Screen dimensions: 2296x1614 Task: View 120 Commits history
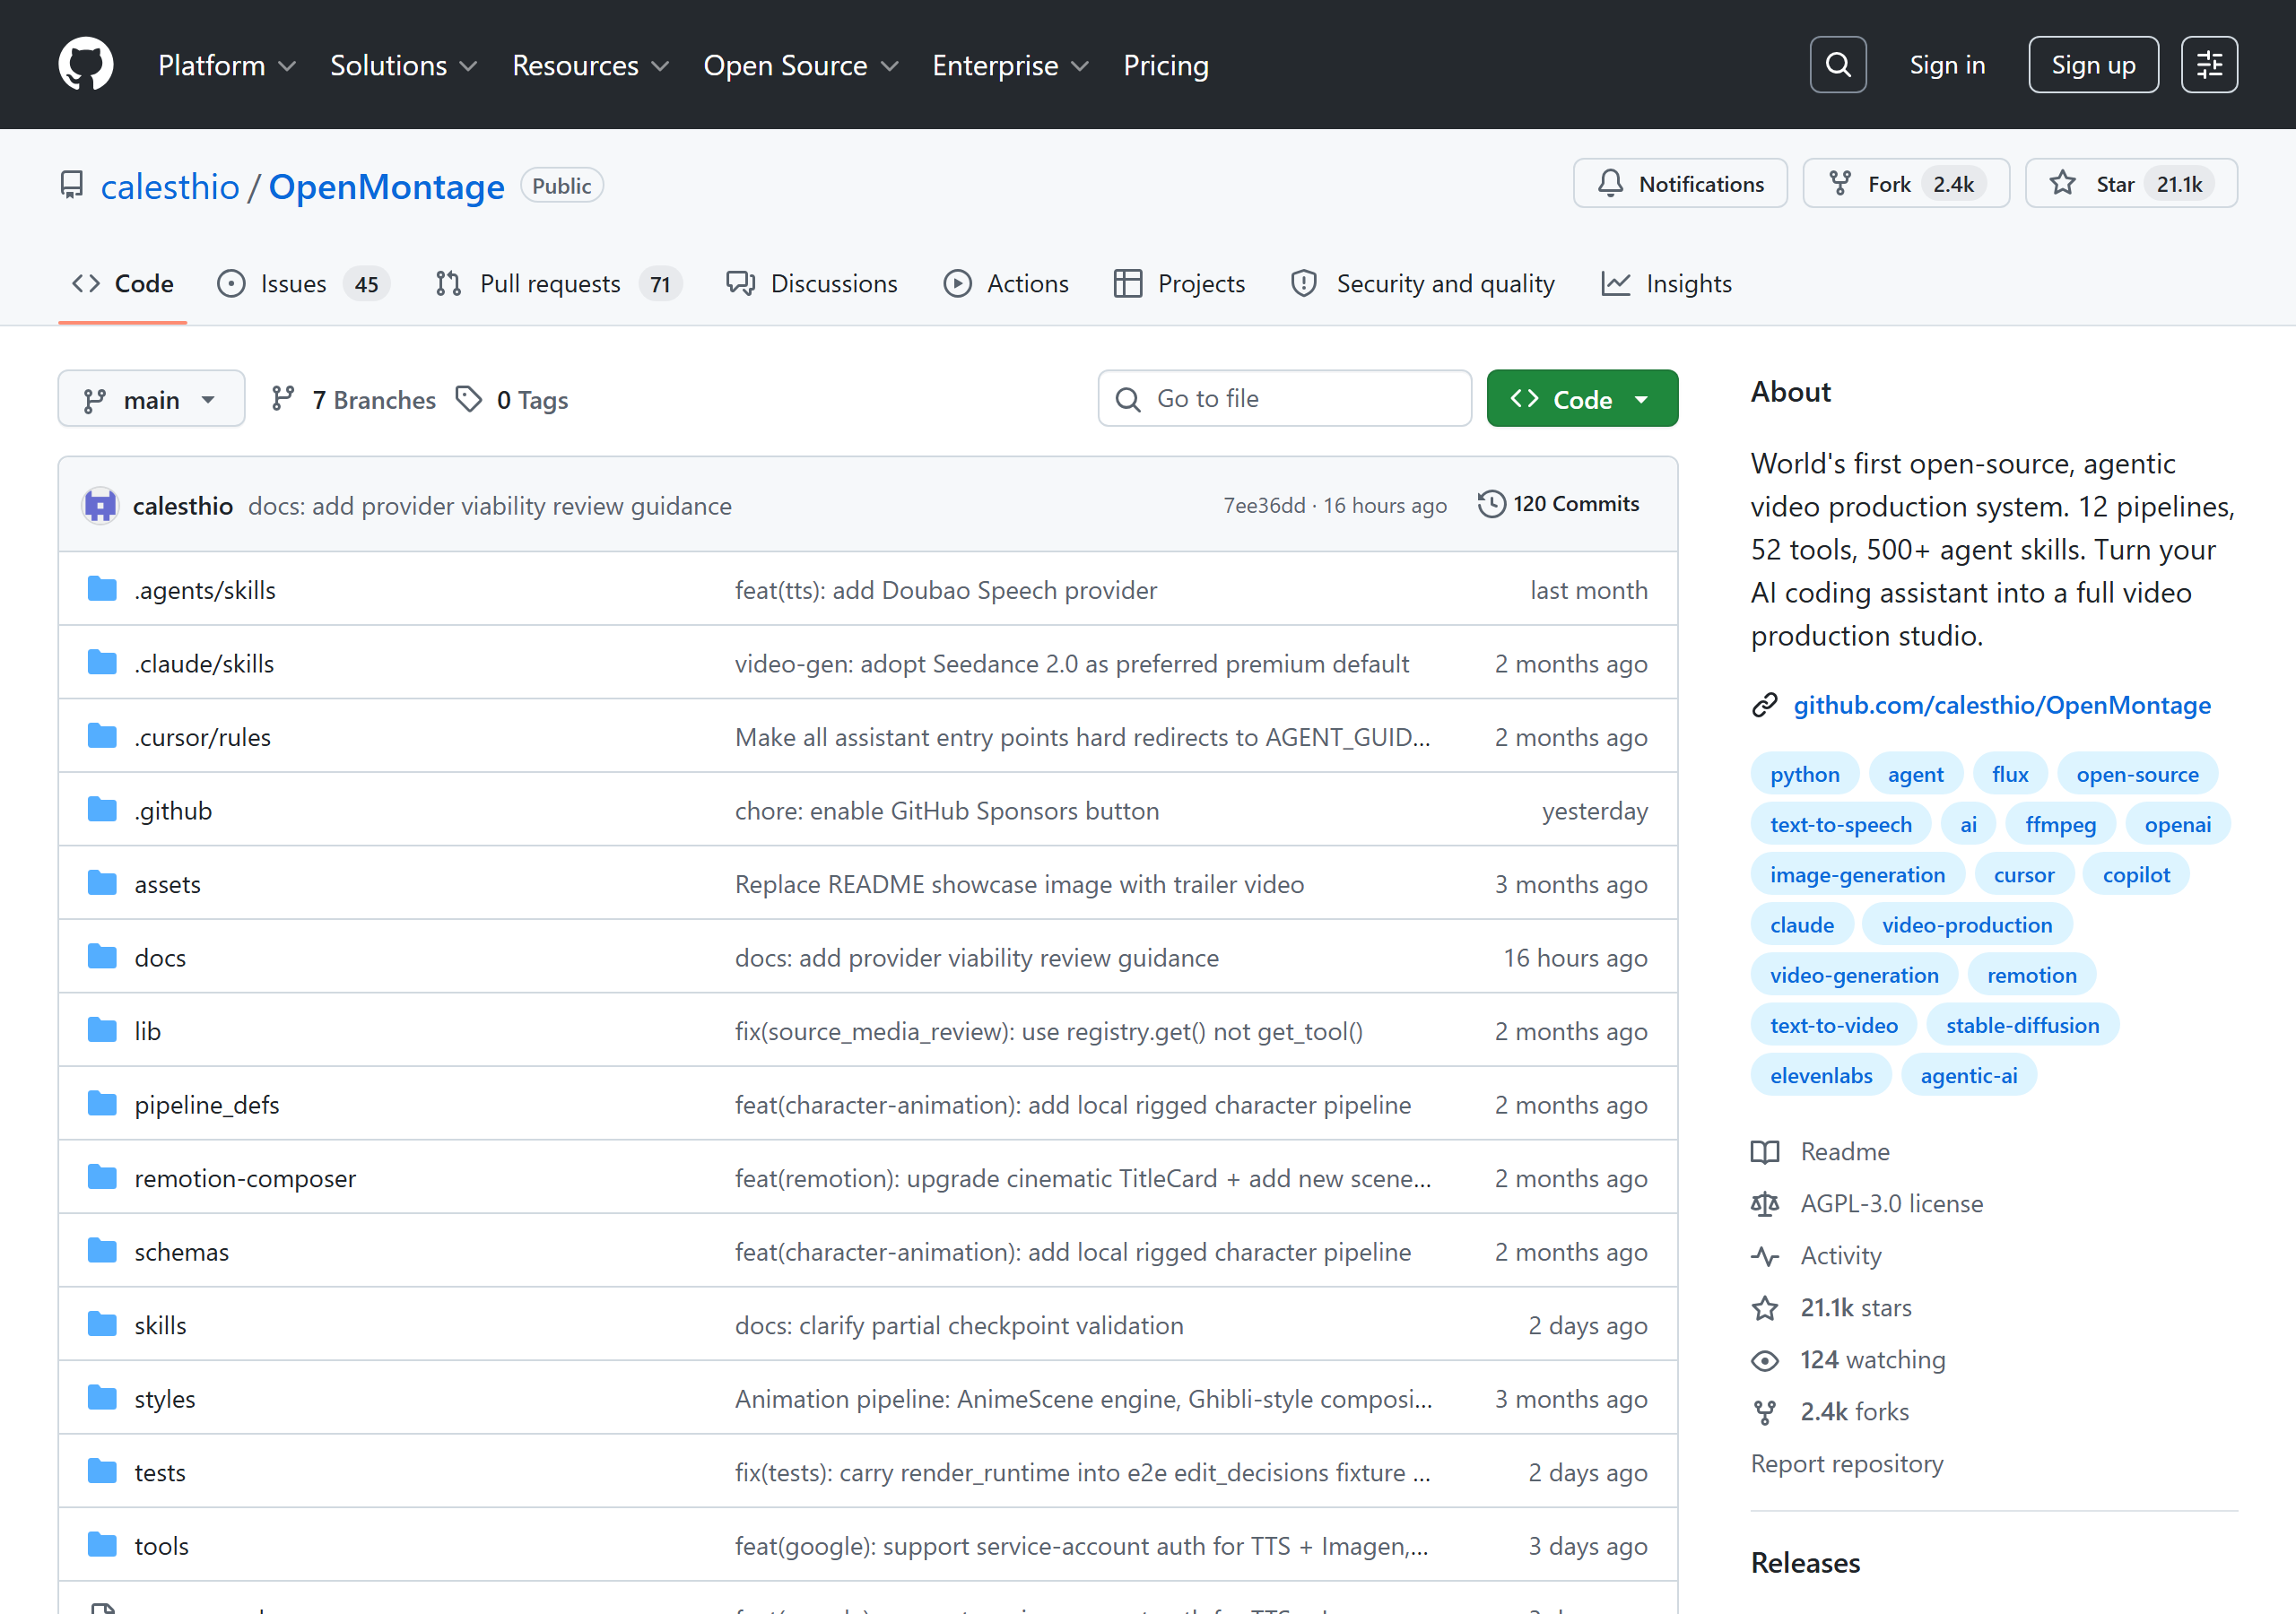[1559, 504]
